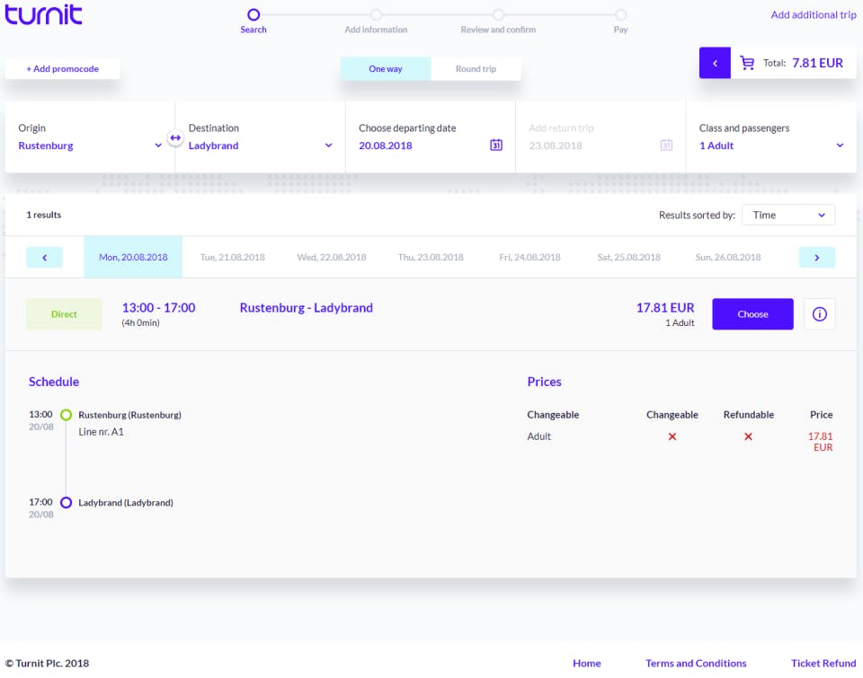Collapse the cart panel with the chevron button
This screenshot has height=678, width=863.
[x=715, y=62]
